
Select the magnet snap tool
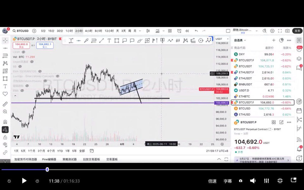(x=5, y=122)
